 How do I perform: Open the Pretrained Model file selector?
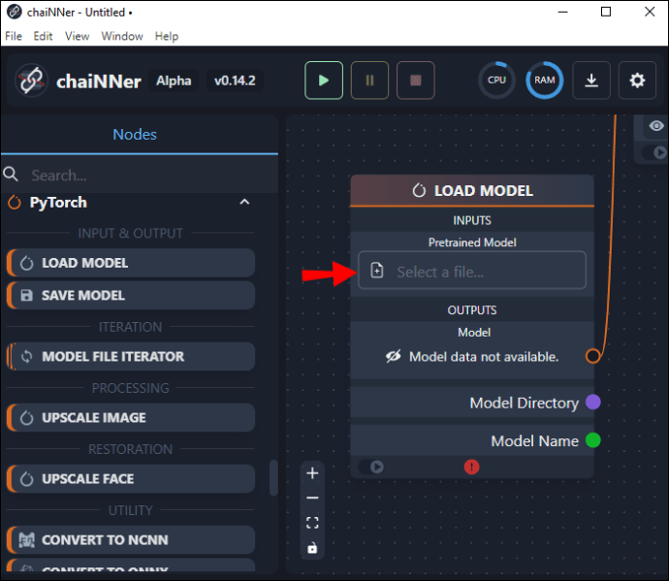click(x=472, y=271)
